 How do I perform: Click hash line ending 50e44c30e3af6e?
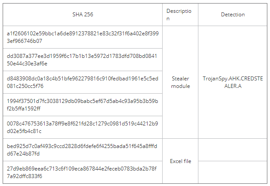[x=27, y=64]
